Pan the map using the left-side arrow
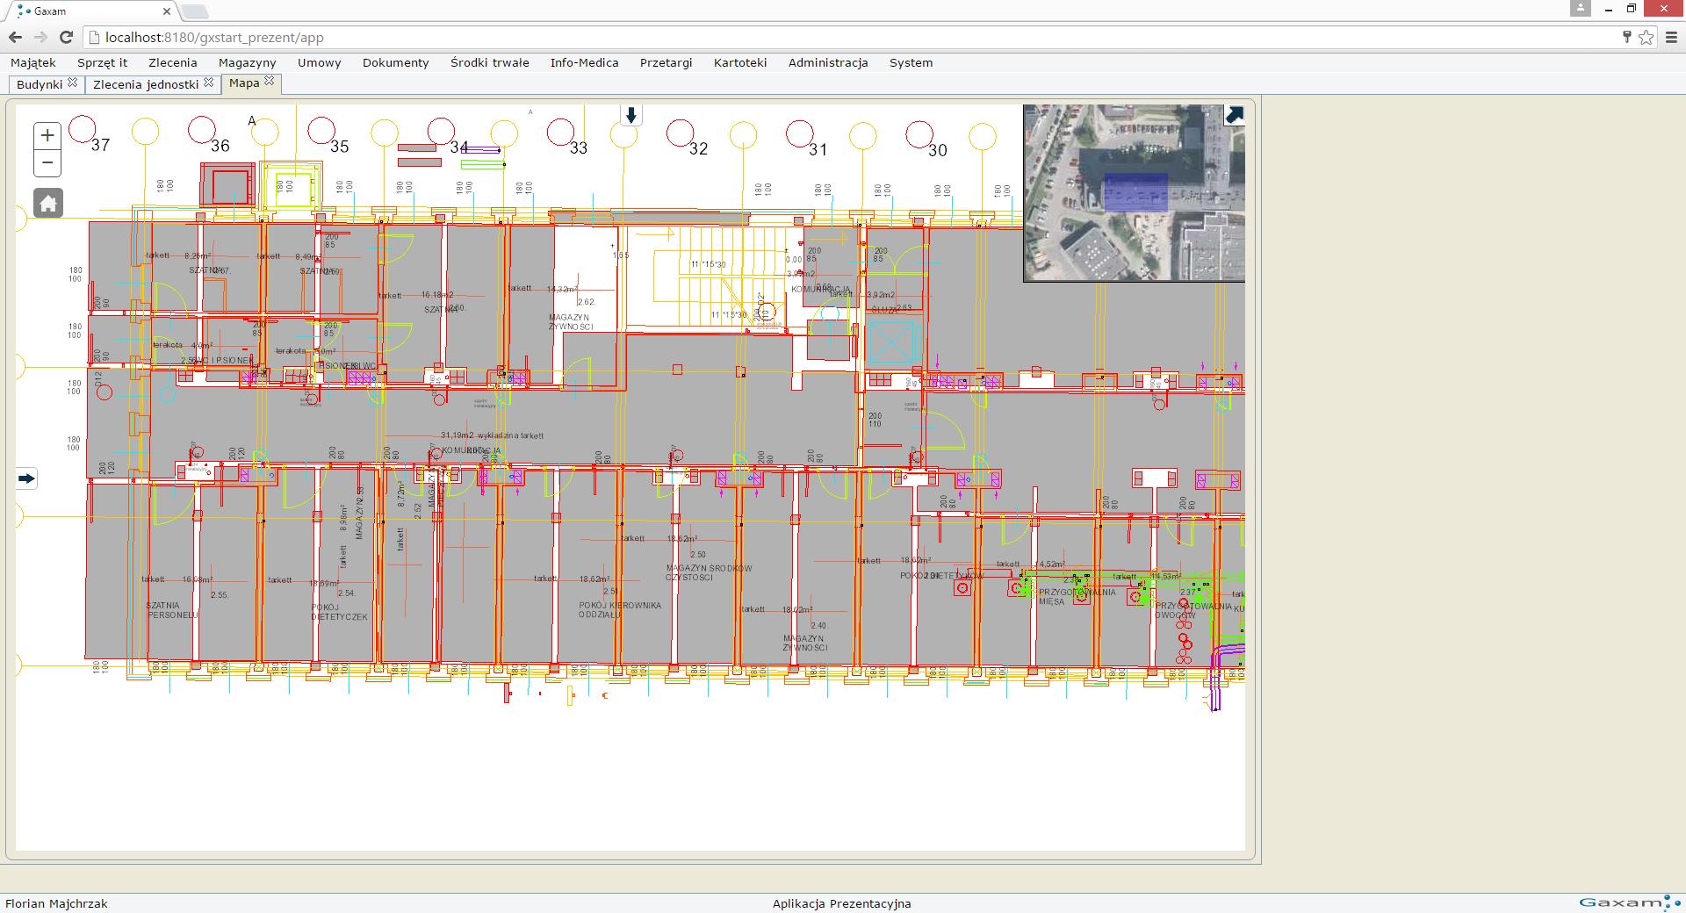The height and width of the screenshot is (913, 1686). pos(26,478)
